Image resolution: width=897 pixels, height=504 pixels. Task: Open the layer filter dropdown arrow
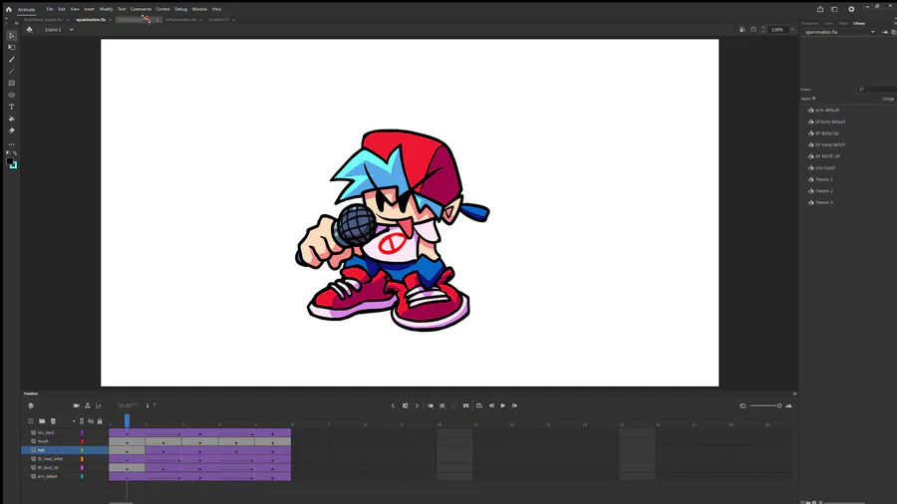[74, 421]
